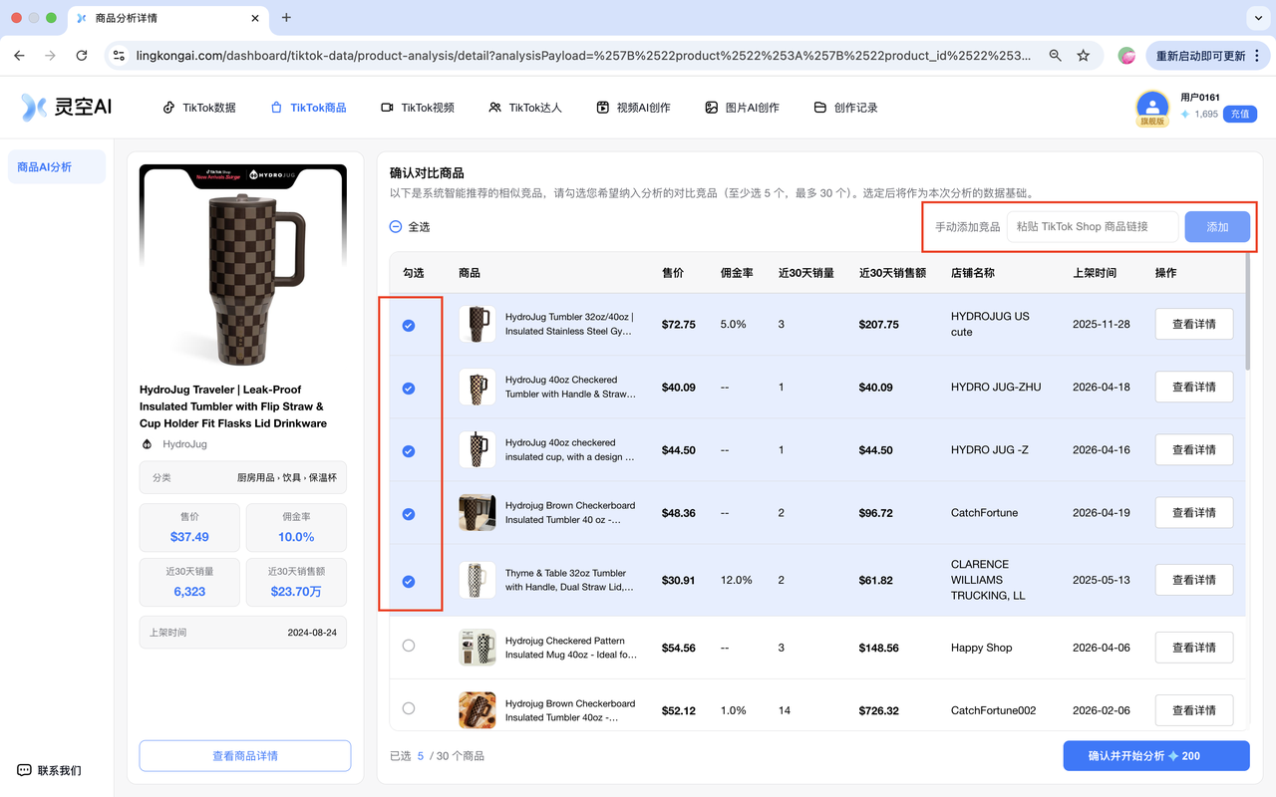Close the 商品分析详情 tab
Screen dimensions: 1276x797
[x=255, y=18]
